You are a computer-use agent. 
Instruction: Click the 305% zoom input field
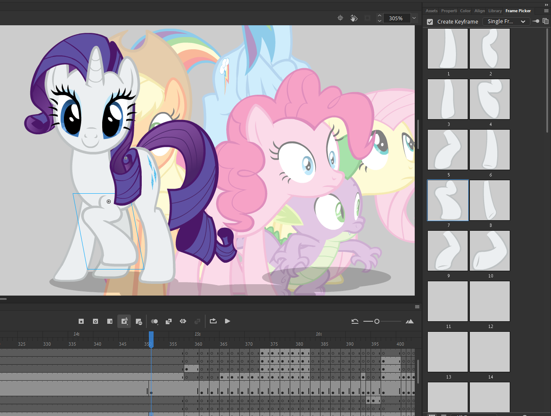point(396,18)
